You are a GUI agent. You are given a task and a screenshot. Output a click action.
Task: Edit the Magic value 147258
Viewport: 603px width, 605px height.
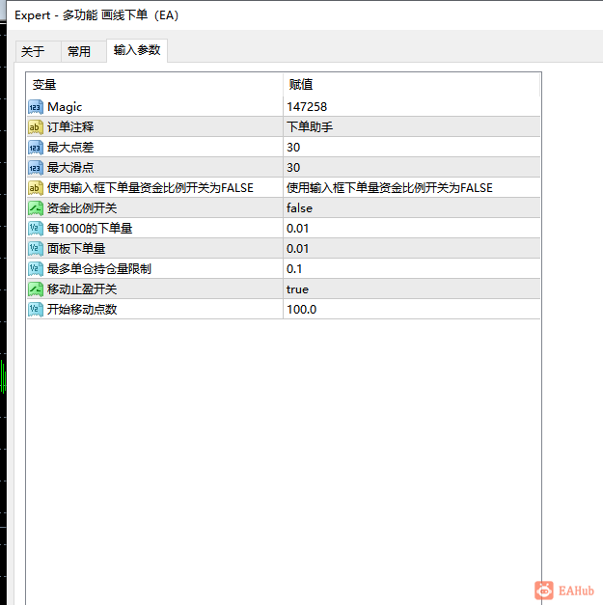click(411, 107)
